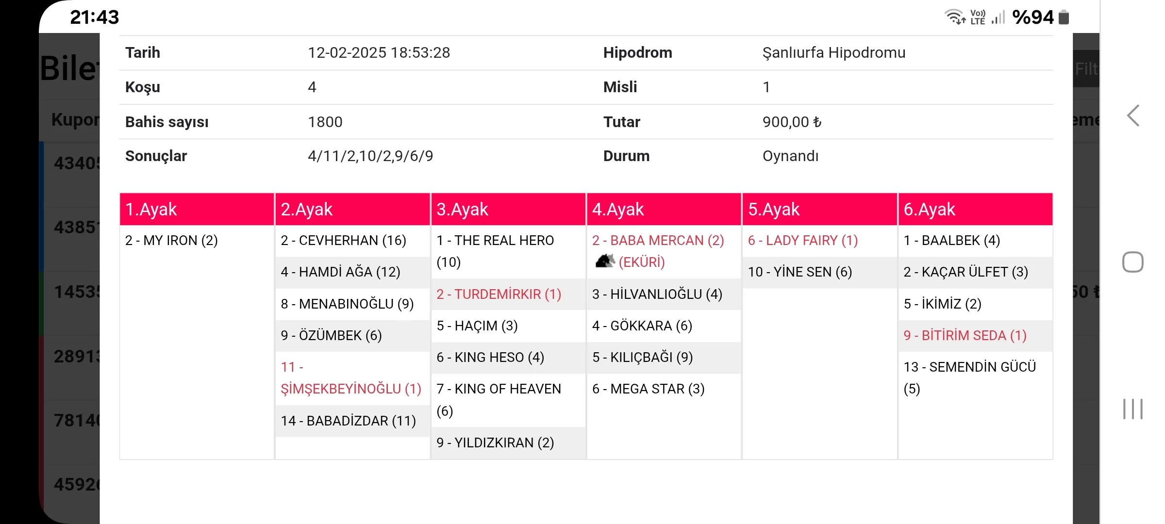Click the Sonuçlar value 4/11/2,10/2,9/6/9
The image size is (1165, 524).
coord(370,156)
